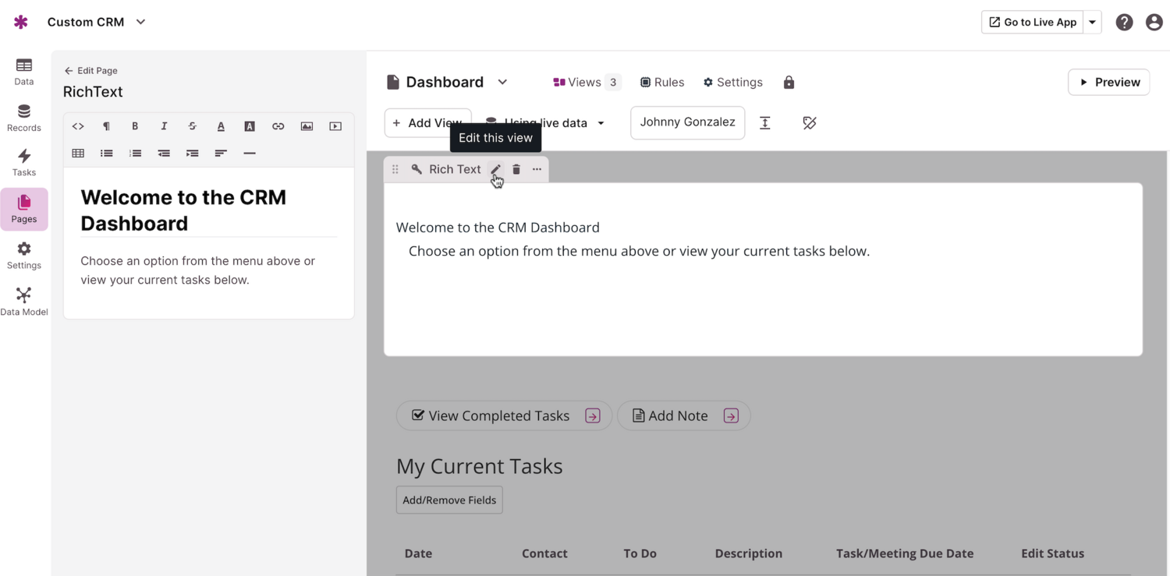Insert a link using the link icon
The width and height of the screenshot is (1170, 576).
click(278, 126)
